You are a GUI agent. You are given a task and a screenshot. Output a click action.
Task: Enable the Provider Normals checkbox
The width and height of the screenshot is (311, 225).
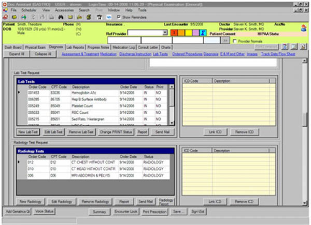coord(236,40)
